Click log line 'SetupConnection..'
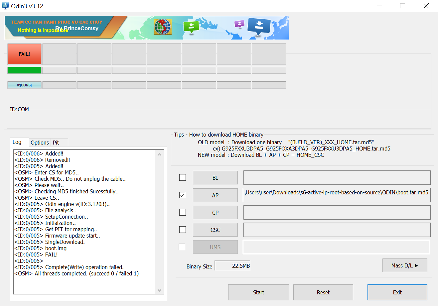 coord(51,217)
